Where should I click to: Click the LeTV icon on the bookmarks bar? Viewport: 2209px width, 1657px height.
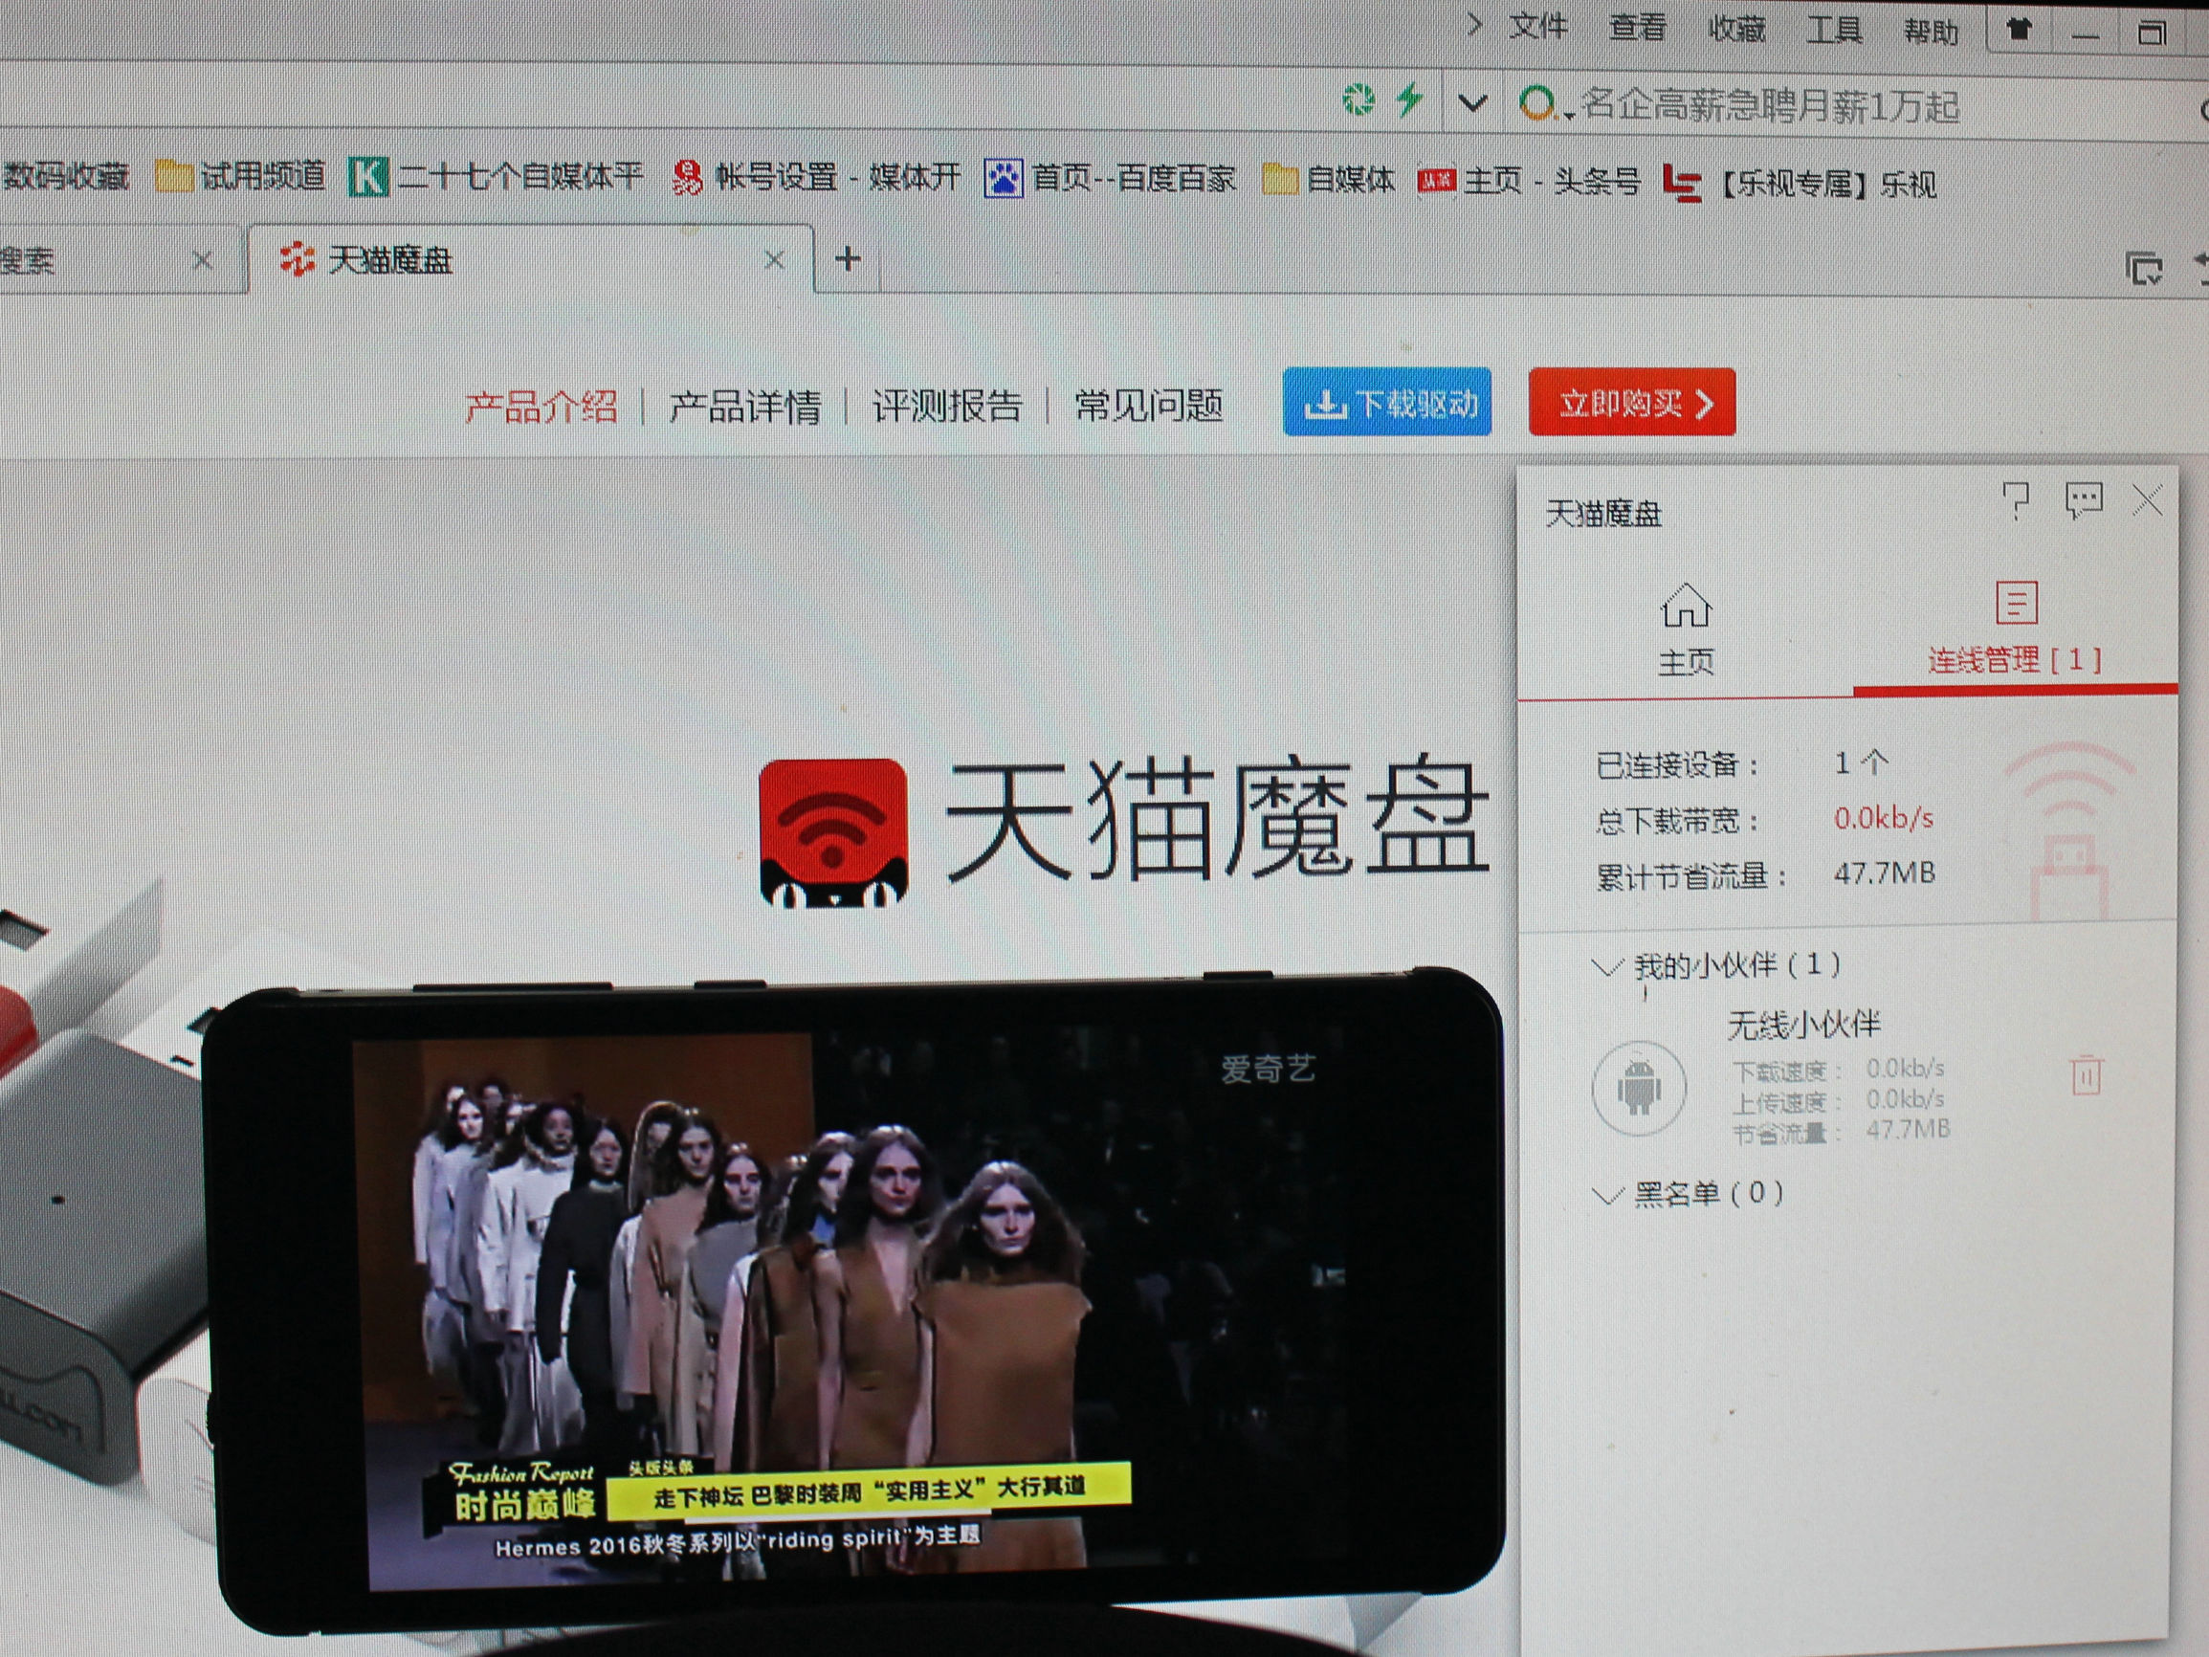1682,185
